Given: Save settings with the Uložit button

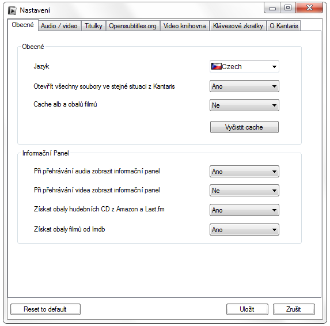Looking at the screenshot, I should tap(247, 309).
